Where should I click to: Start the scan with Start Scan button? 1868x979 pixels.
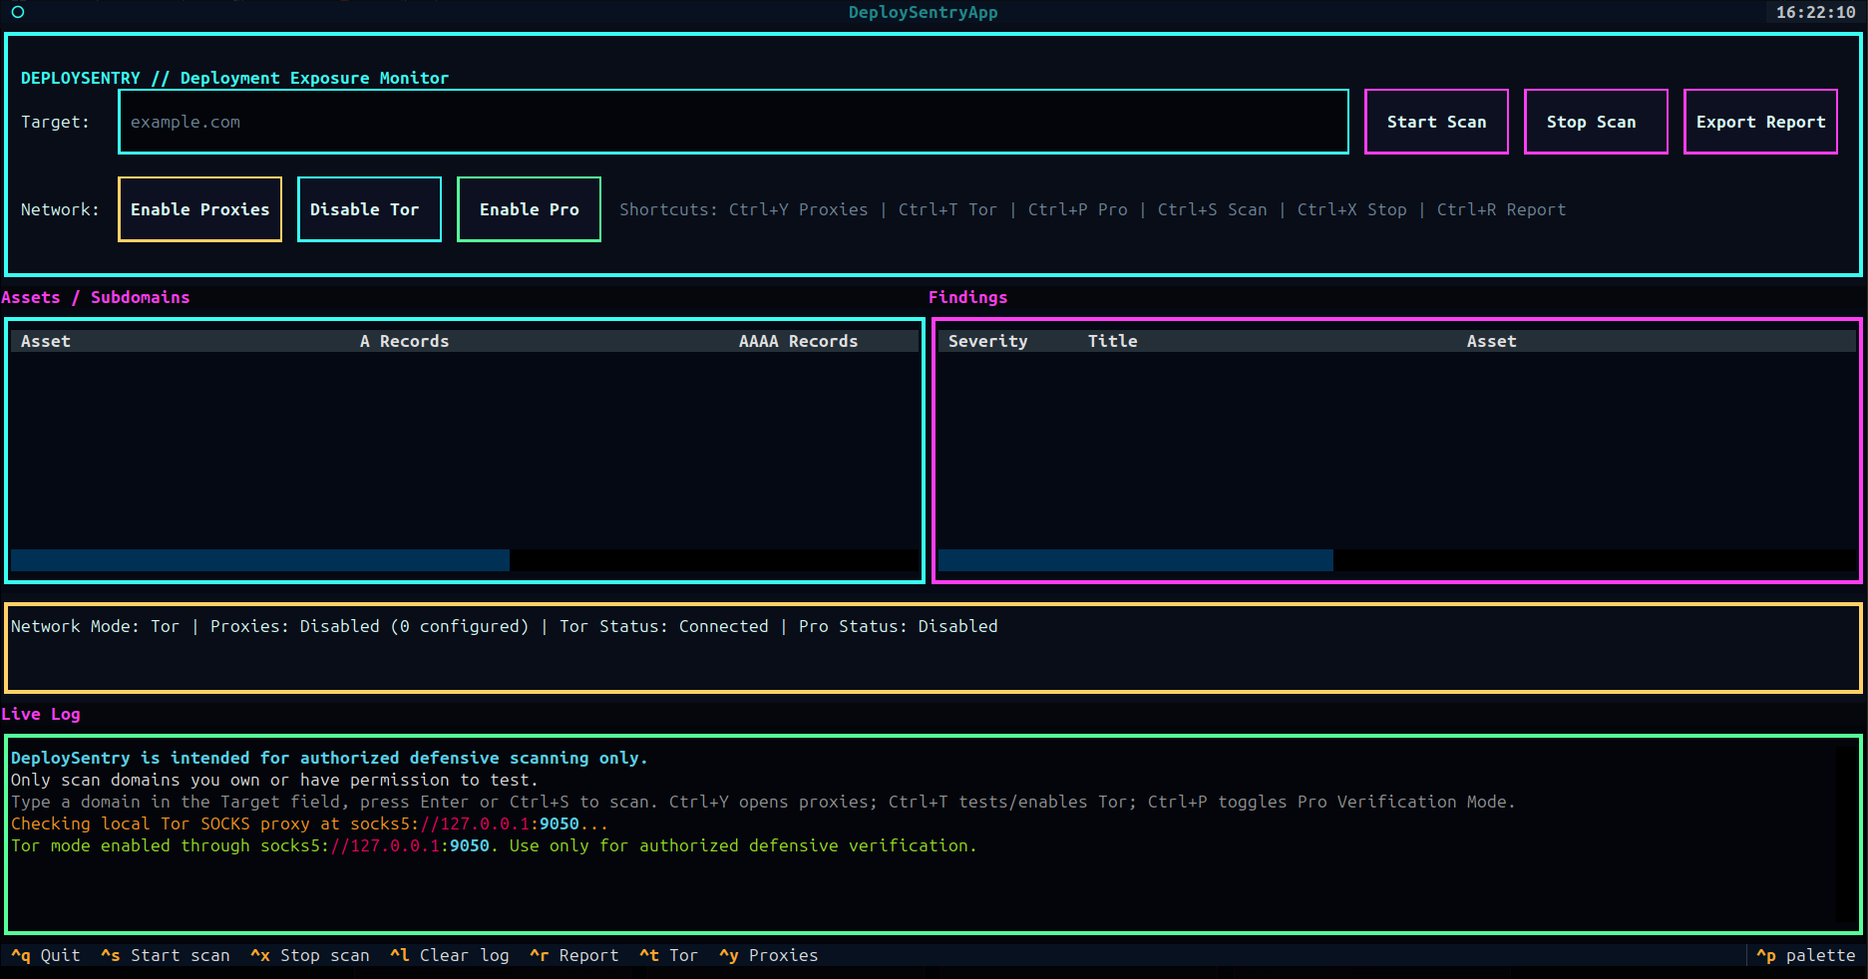1436,122
